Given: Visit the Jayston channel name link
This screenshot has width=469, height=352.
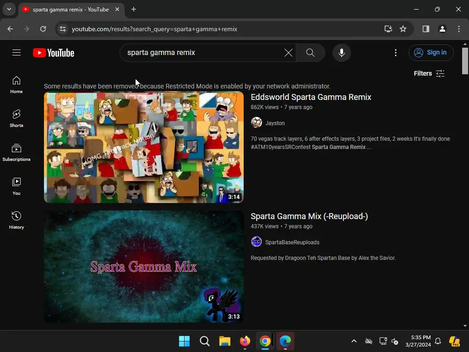Looking at the screenshot, I should (275, 123).
